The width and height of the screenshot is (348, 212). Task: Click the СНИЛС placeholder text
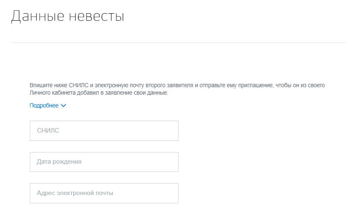[48, 131]
